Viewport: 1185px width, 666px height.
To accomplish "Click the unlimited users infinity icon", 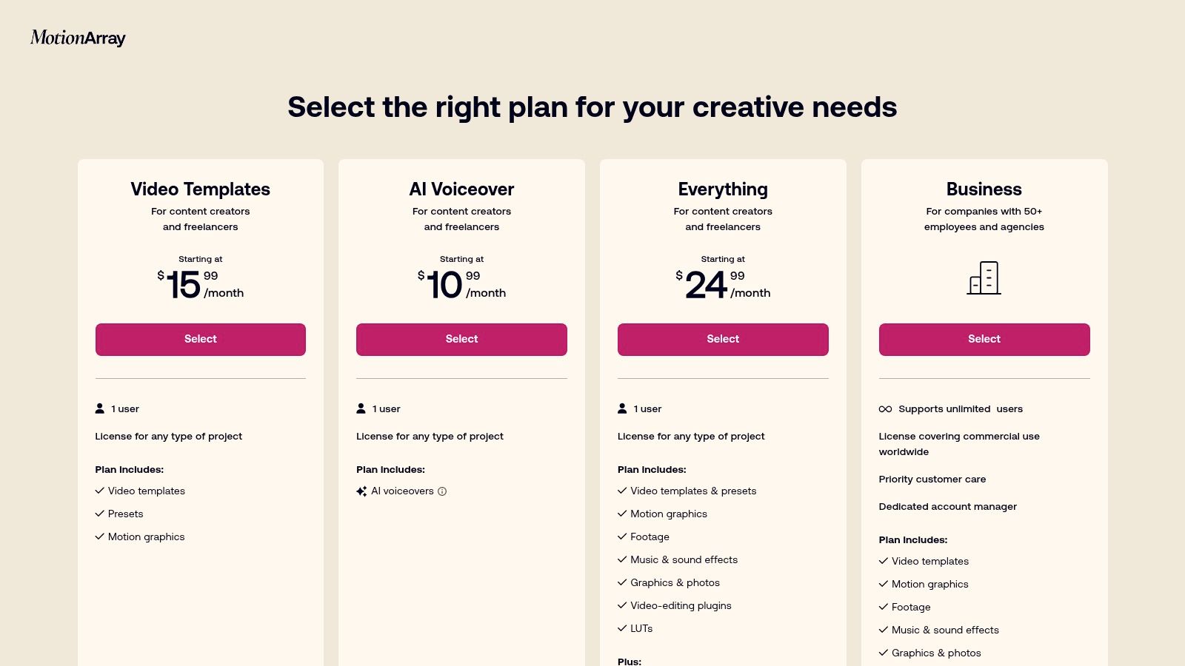I will 885,409.
